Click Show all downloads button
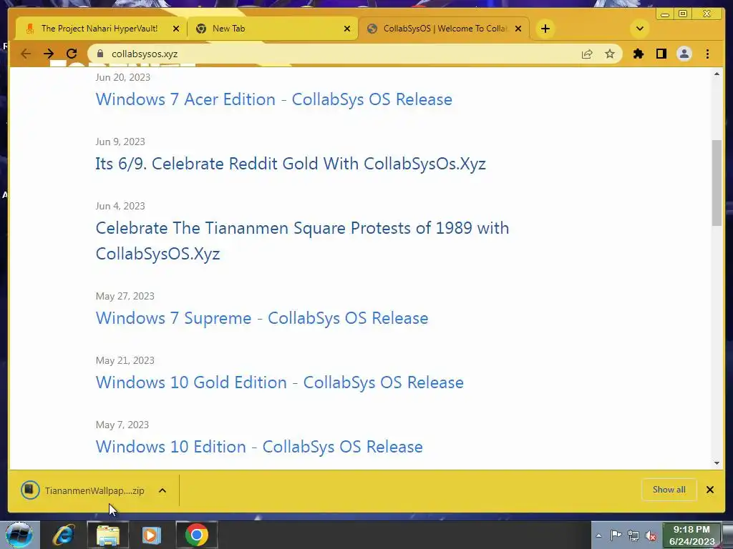The width and height of the screenshot is (733, 549). pyautogui.click(x=669, y=490)
